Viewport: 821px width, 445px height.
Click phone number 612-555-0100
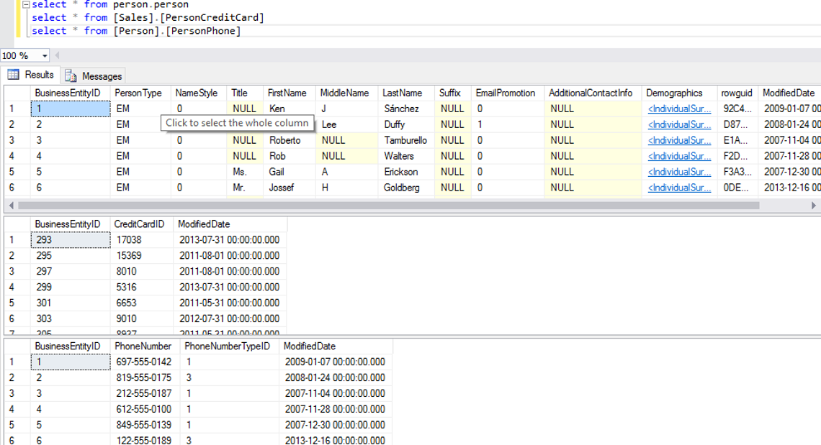[144, 409]
